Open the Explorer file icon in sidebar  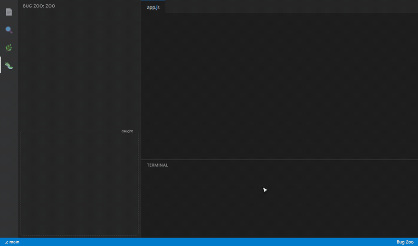(9, 12)
